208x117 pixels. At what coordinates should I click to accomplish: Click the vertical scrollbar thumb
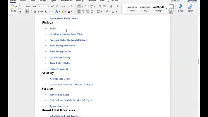coord(199,61)
